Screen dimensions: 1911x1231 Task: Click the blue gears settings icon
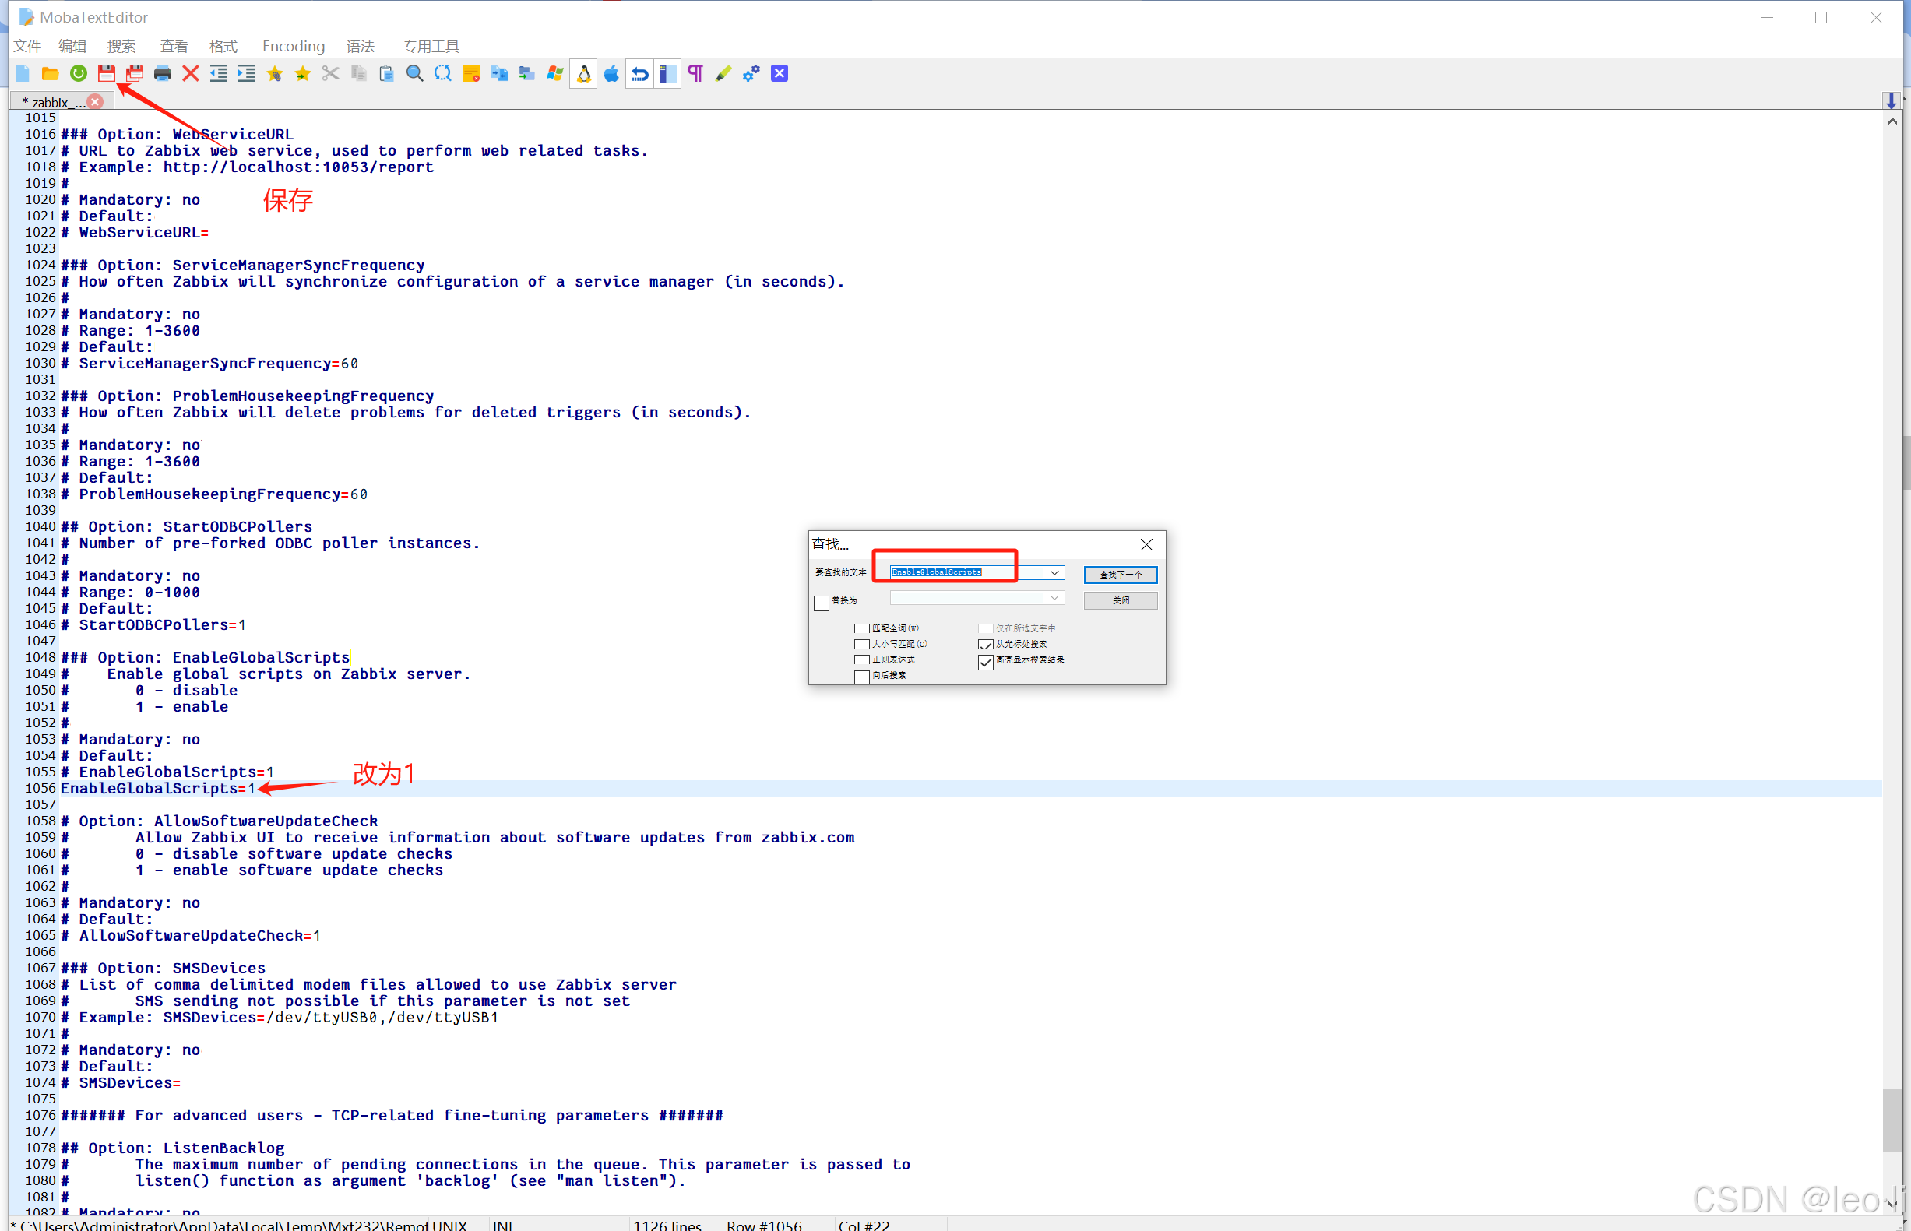751,73
